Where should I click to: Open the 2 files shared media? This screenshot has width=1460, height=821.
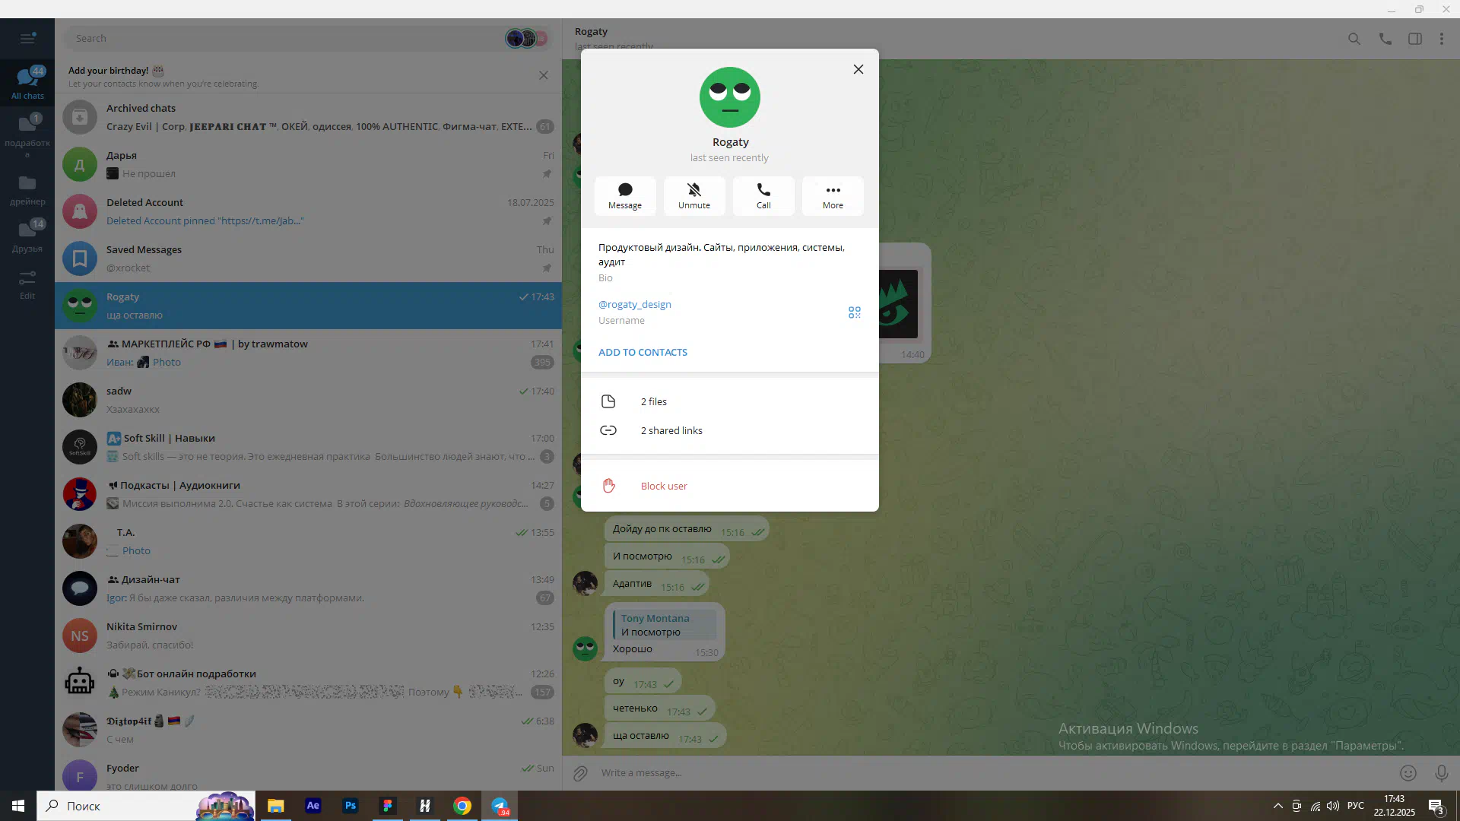click(x=653, y=401)
